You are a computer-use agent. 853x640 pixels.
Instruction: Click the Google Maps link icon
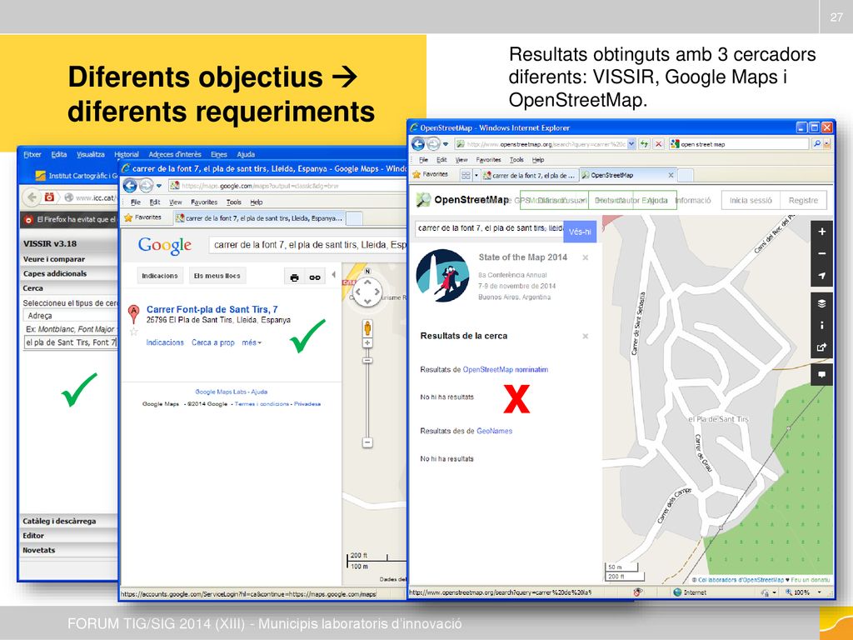click(315, 277)
